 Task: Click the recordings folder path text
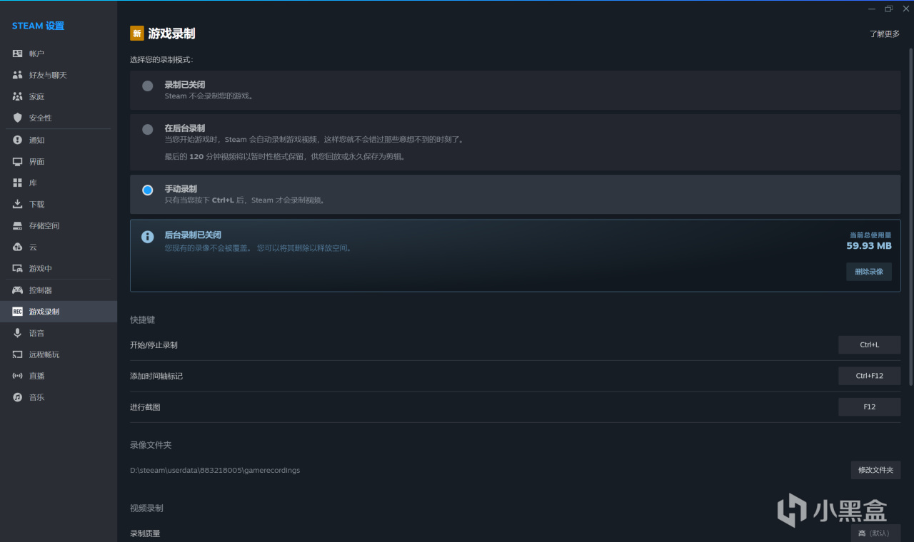[x=215, y=470]
